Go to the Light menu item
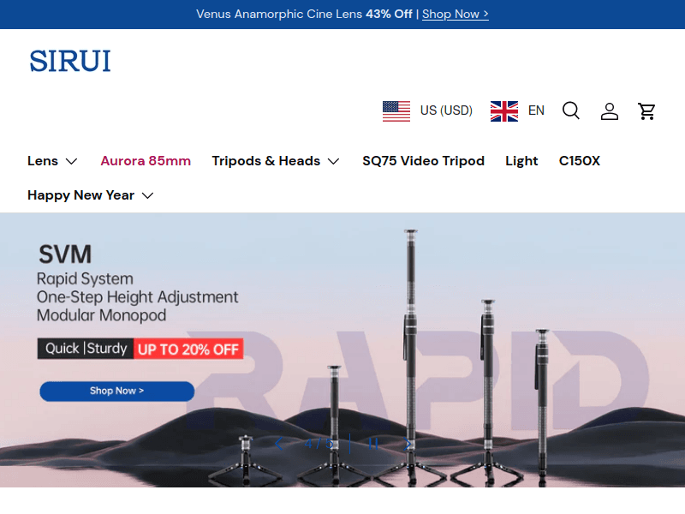The width and height of the screenshot is (685, 514). pyautogui.click(x=521, y=161)
